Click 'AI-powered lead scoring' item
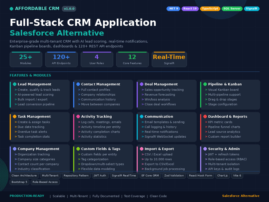269x202 pixels. click(36, 95)
